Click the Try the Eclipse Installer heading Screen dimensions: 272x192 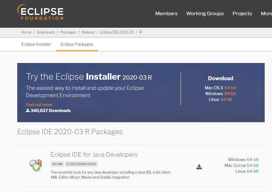click(x=89, y=77)
